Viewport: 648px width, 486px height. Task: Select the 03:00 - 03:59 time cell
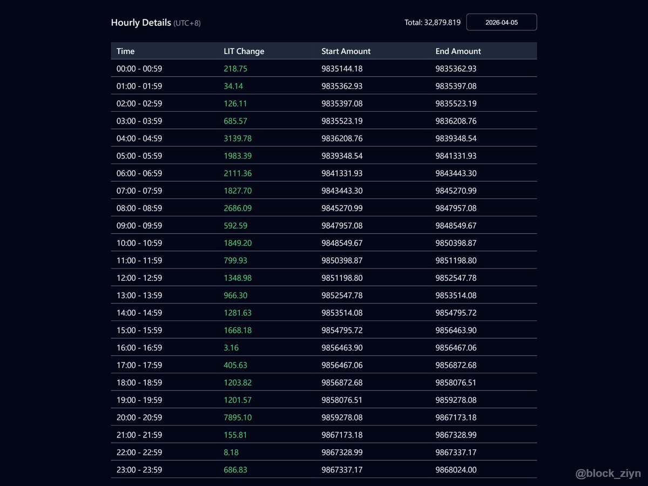(139, 121)
